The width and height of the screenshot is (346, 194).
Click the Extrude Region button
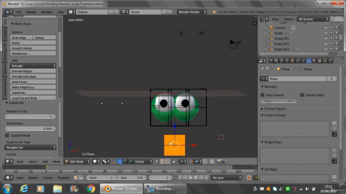32,71
